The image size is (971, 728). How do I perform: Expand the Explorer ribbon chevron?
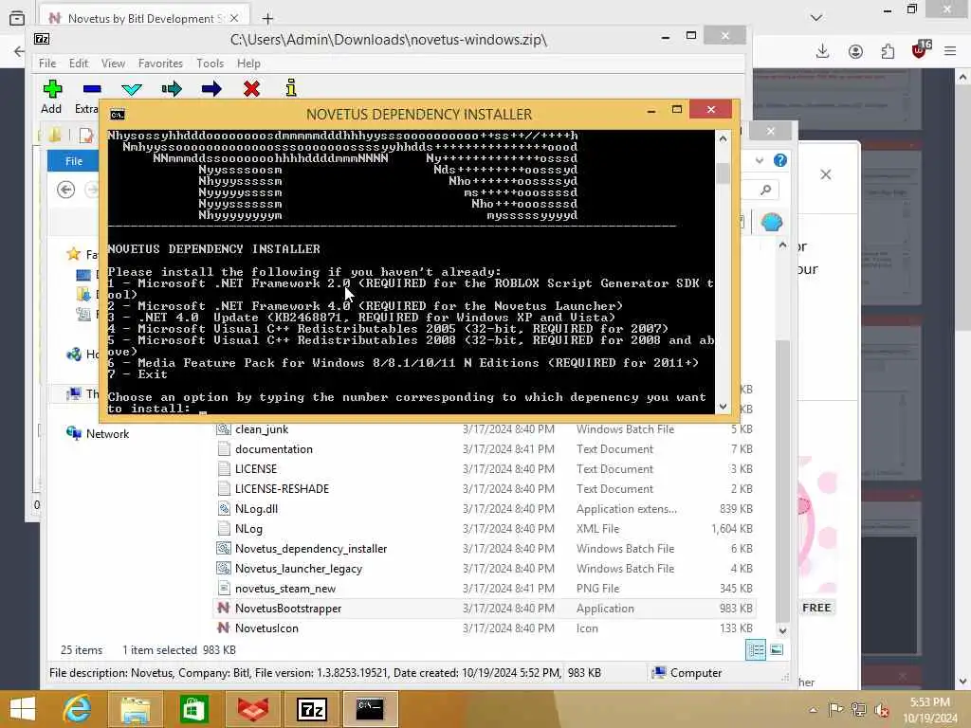760,161
